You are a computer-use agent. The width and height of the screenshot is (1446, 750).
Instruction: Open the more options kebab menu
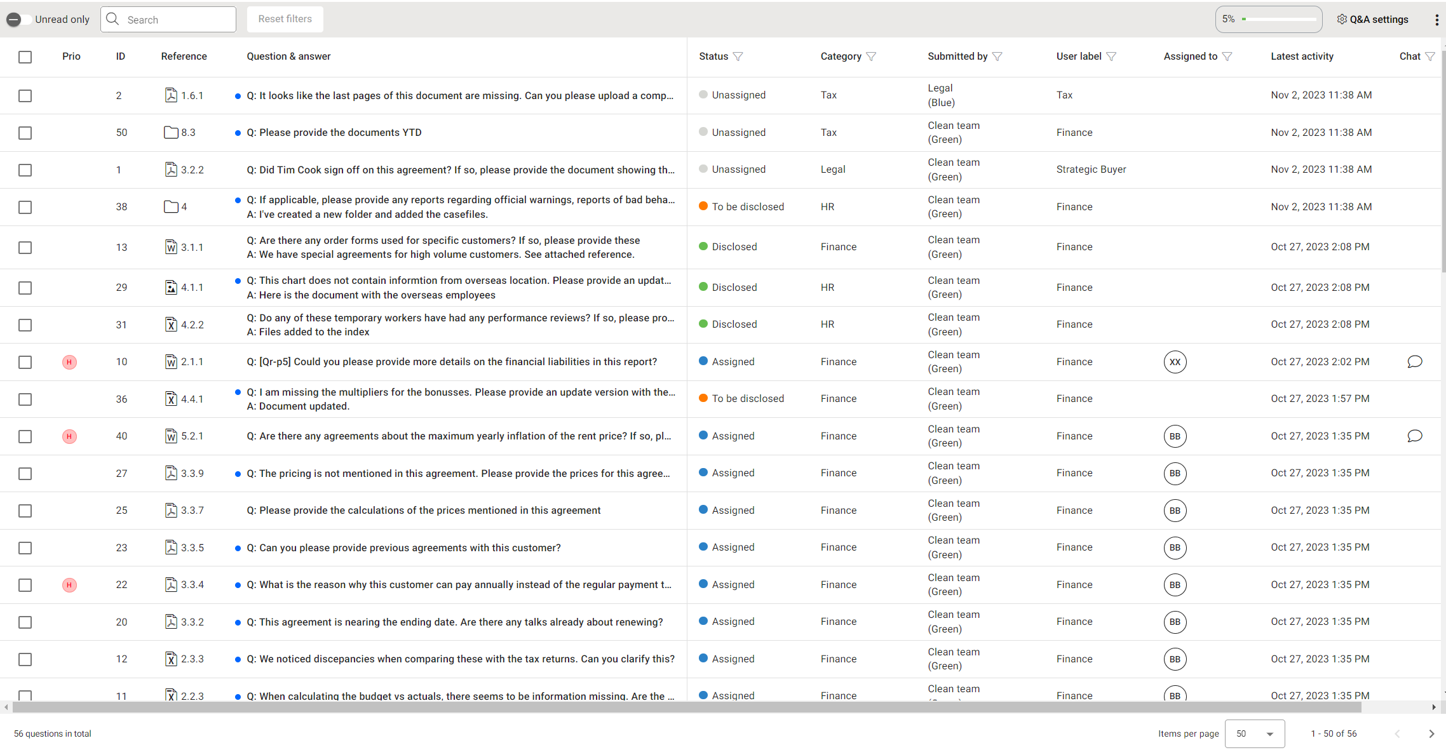pyautogui.click(x=1436, y=20)
